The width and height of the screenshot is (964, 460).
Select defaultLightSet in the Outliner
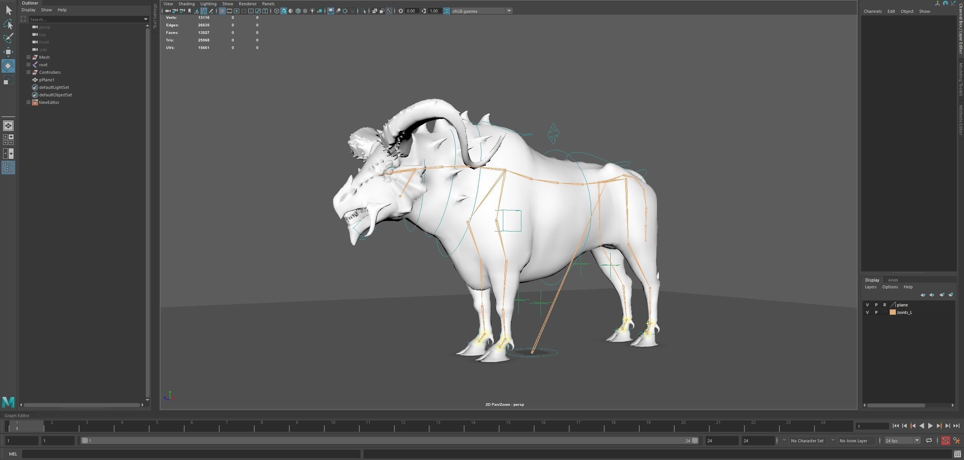coord(54,87)
